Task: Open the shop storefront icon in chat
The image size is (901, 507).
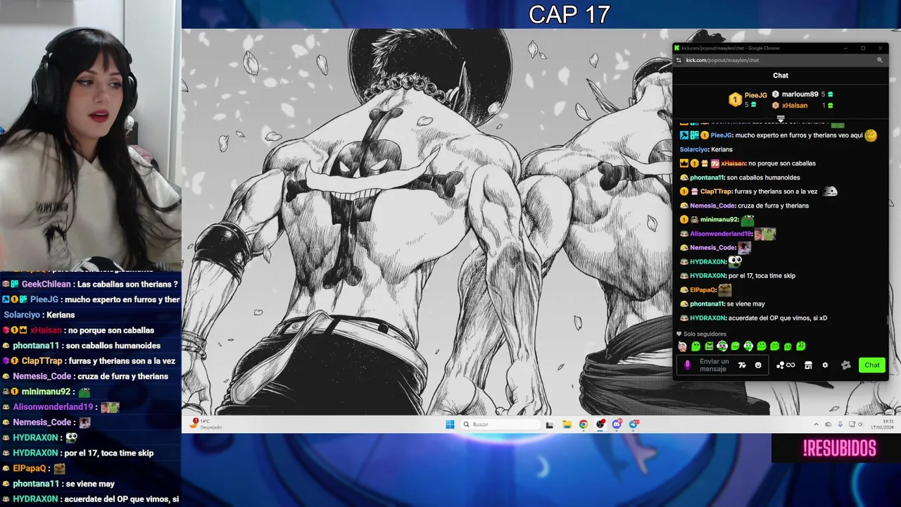Action: (x=808, y=365)
